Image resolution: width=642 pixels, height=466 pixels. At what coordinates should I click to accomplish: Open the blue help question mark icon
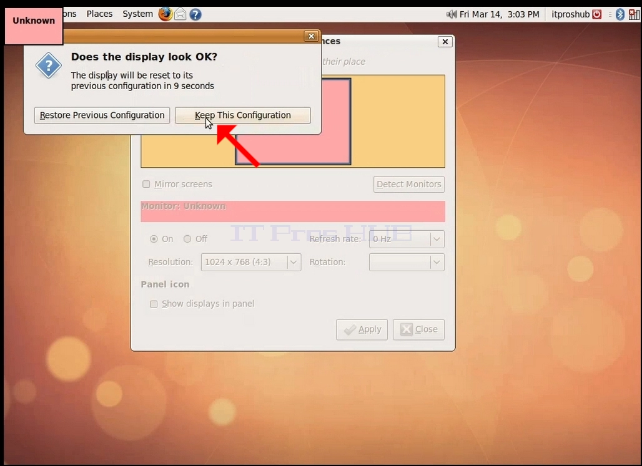[195, 15]
